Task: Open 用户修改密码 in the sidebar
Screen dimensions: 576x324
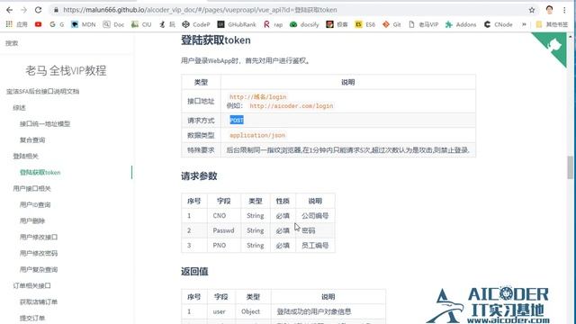Action: click(x=39, y=253)
